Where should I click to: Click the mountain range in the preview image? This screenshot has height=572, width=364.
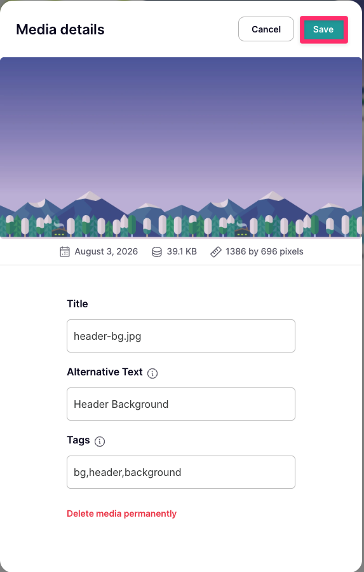[x=181, y=208]
